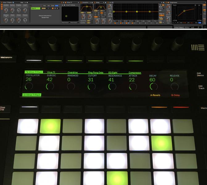The image size is (207, 185).
Task: Click the Add Device button on Push
Action: (200, 74)
